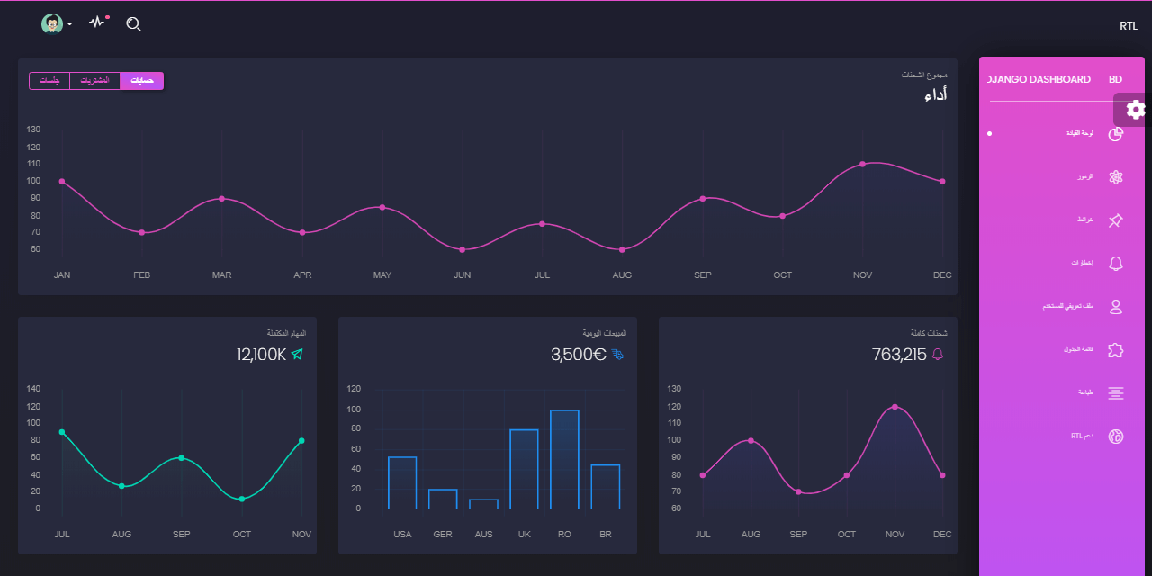Switch chart to جلسات (Sessions)
Viewport: 1152px width, 576px height.
(x=49, y=81)
